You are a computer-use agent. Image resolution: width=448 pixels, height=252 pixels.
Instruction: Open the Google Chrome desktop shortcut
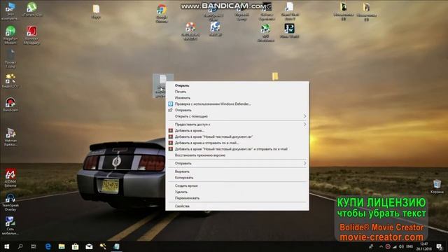(x=162, y=13)
